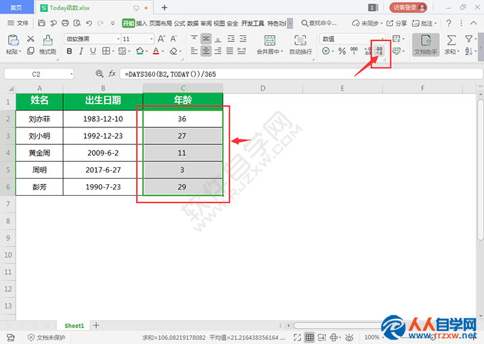Toggle Italic formatting

pyautogui.click(x=81, y=51)
